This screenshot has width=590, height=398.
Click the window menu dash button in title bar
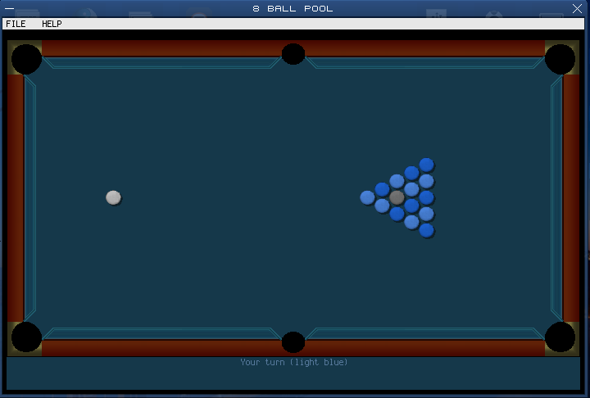(10, 8)
